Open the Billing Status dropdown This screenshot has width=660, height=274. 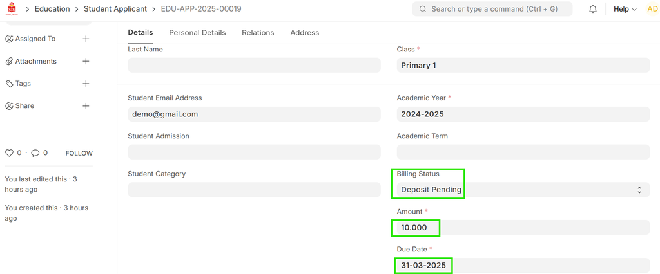point(523,190)
